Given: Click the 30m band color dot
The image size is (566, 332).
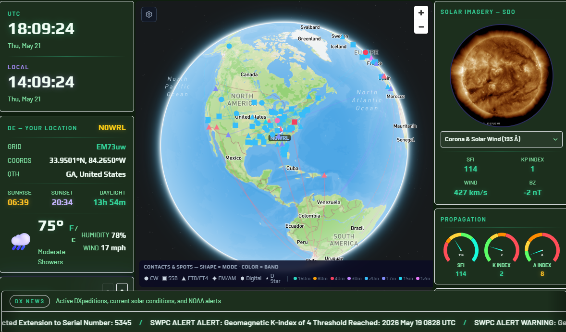Looking at the screenshot, I should [x=349, y=279].
